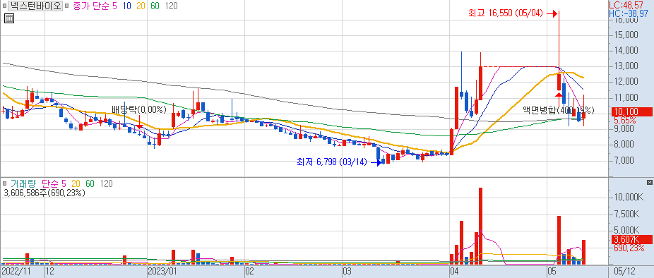Click the 2022/11 date axis label
Viewport: 654px width, 278px height.
pyautogui.click(x=17, y=272)
